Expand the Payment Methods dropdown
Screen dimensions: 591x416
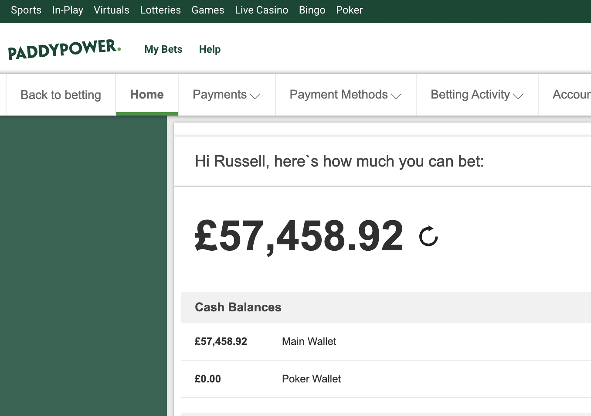click(345, 95)
